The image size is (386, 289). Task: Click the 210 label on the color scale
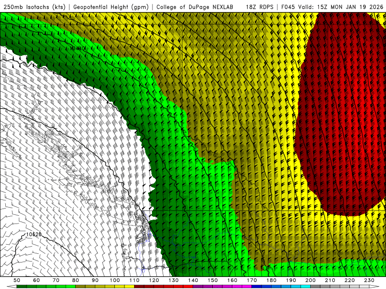(x=330, y=280)
